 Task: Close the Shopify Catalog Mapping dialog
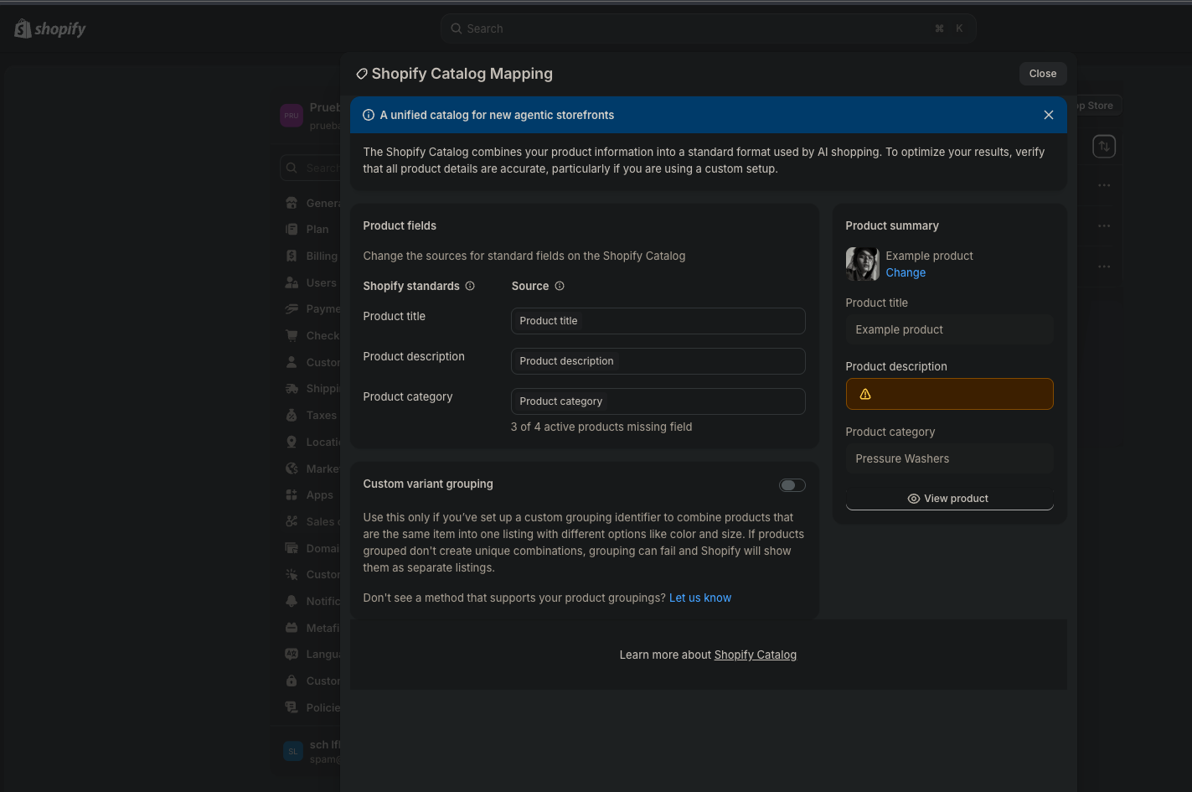[1043, 74]
